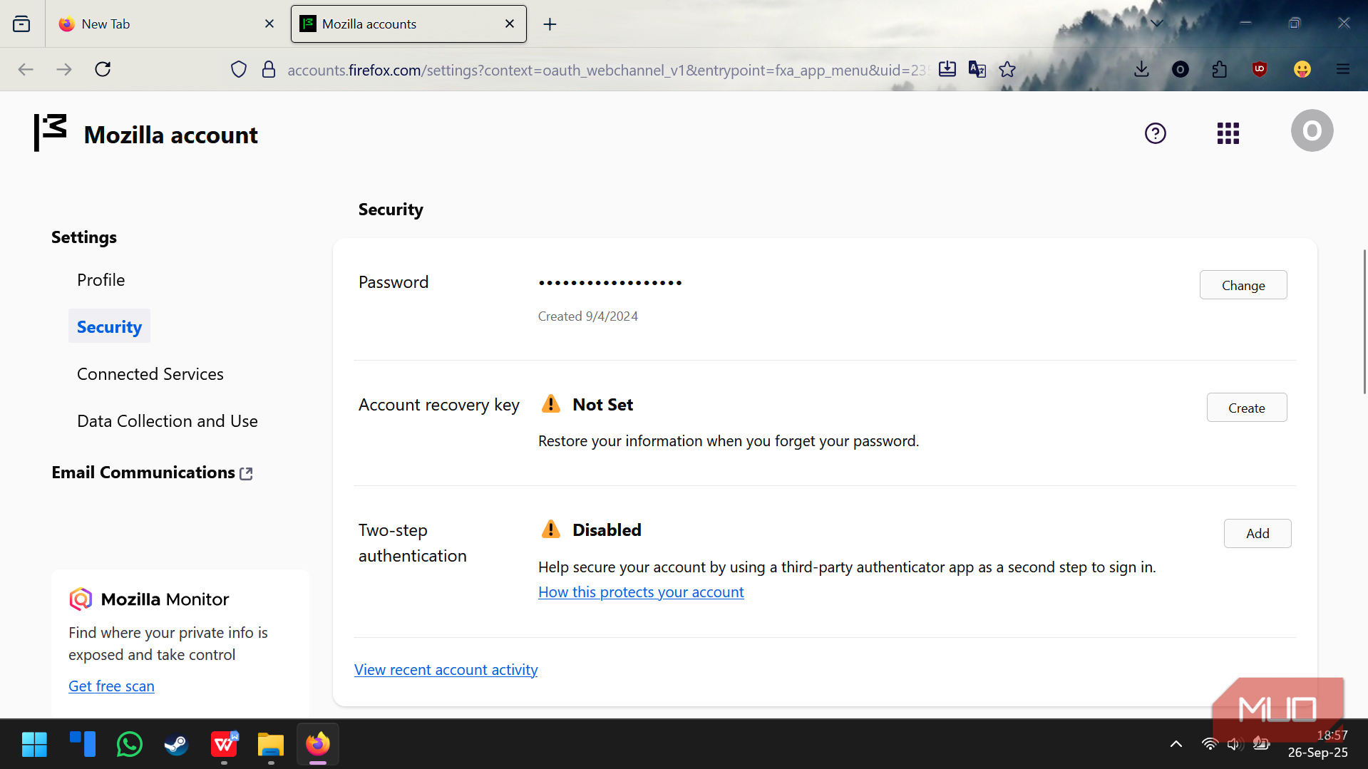Reload the current page
This screenshot has width=1368, height=769.
pos(103,69)
